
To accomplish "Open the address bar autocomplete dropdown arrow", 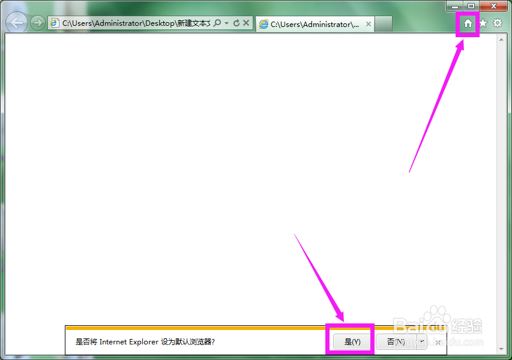I will point(227,23).
